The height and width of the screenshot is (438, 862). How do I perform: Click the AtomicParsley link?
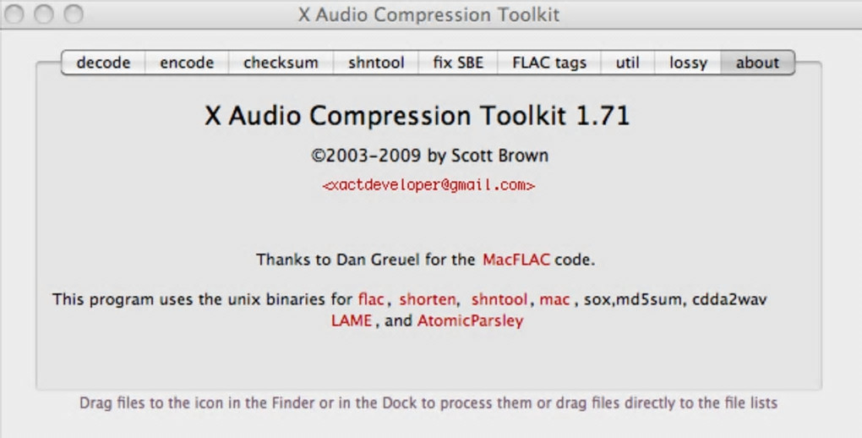tap(470, 320)
